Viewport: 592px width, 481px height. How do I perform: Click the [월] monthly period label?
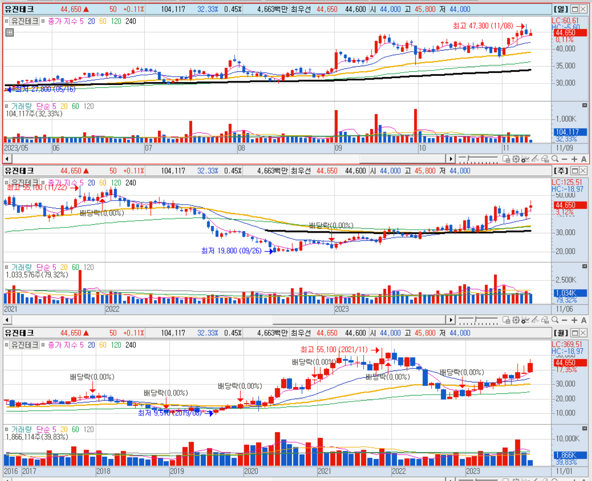(561, 333)
